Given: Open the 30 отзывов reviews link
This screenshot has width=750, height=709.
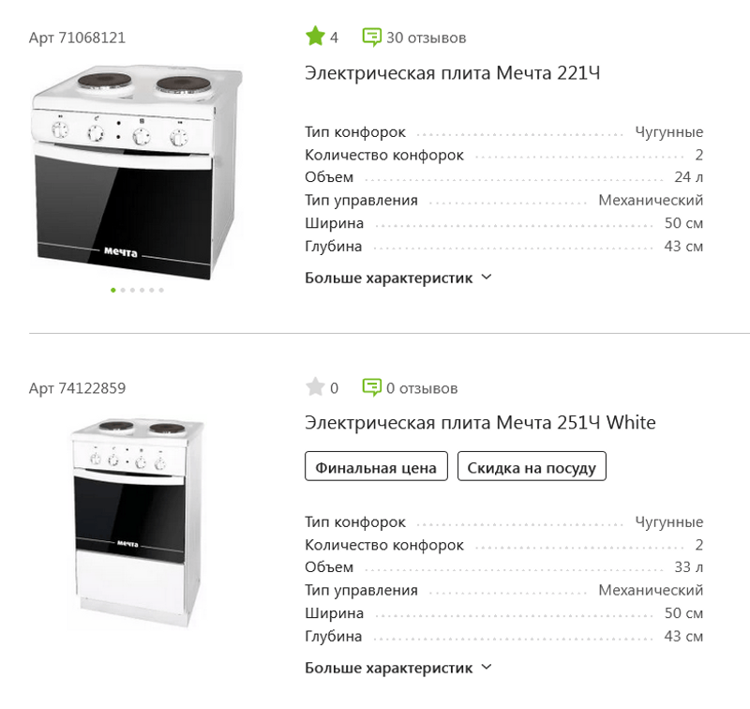Looking at the screenshot, I should point(426,38).
